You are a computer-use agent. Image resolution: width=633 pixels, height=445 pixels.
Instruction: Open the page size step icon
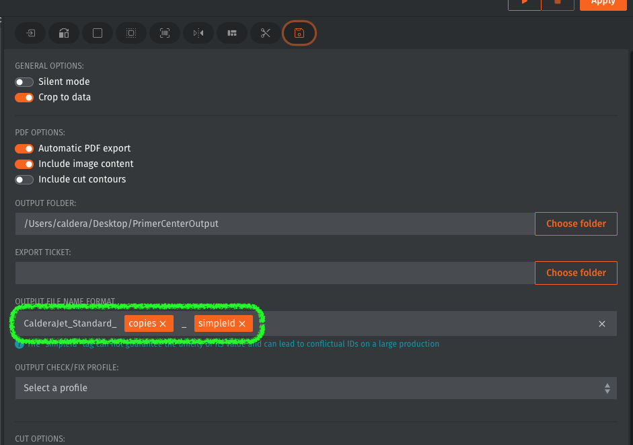pyautogui.click(x=97, y=33)
